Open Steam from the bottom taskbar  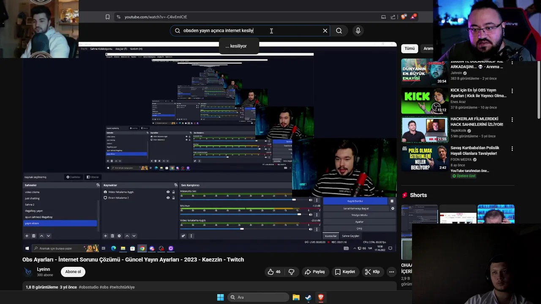308,297
